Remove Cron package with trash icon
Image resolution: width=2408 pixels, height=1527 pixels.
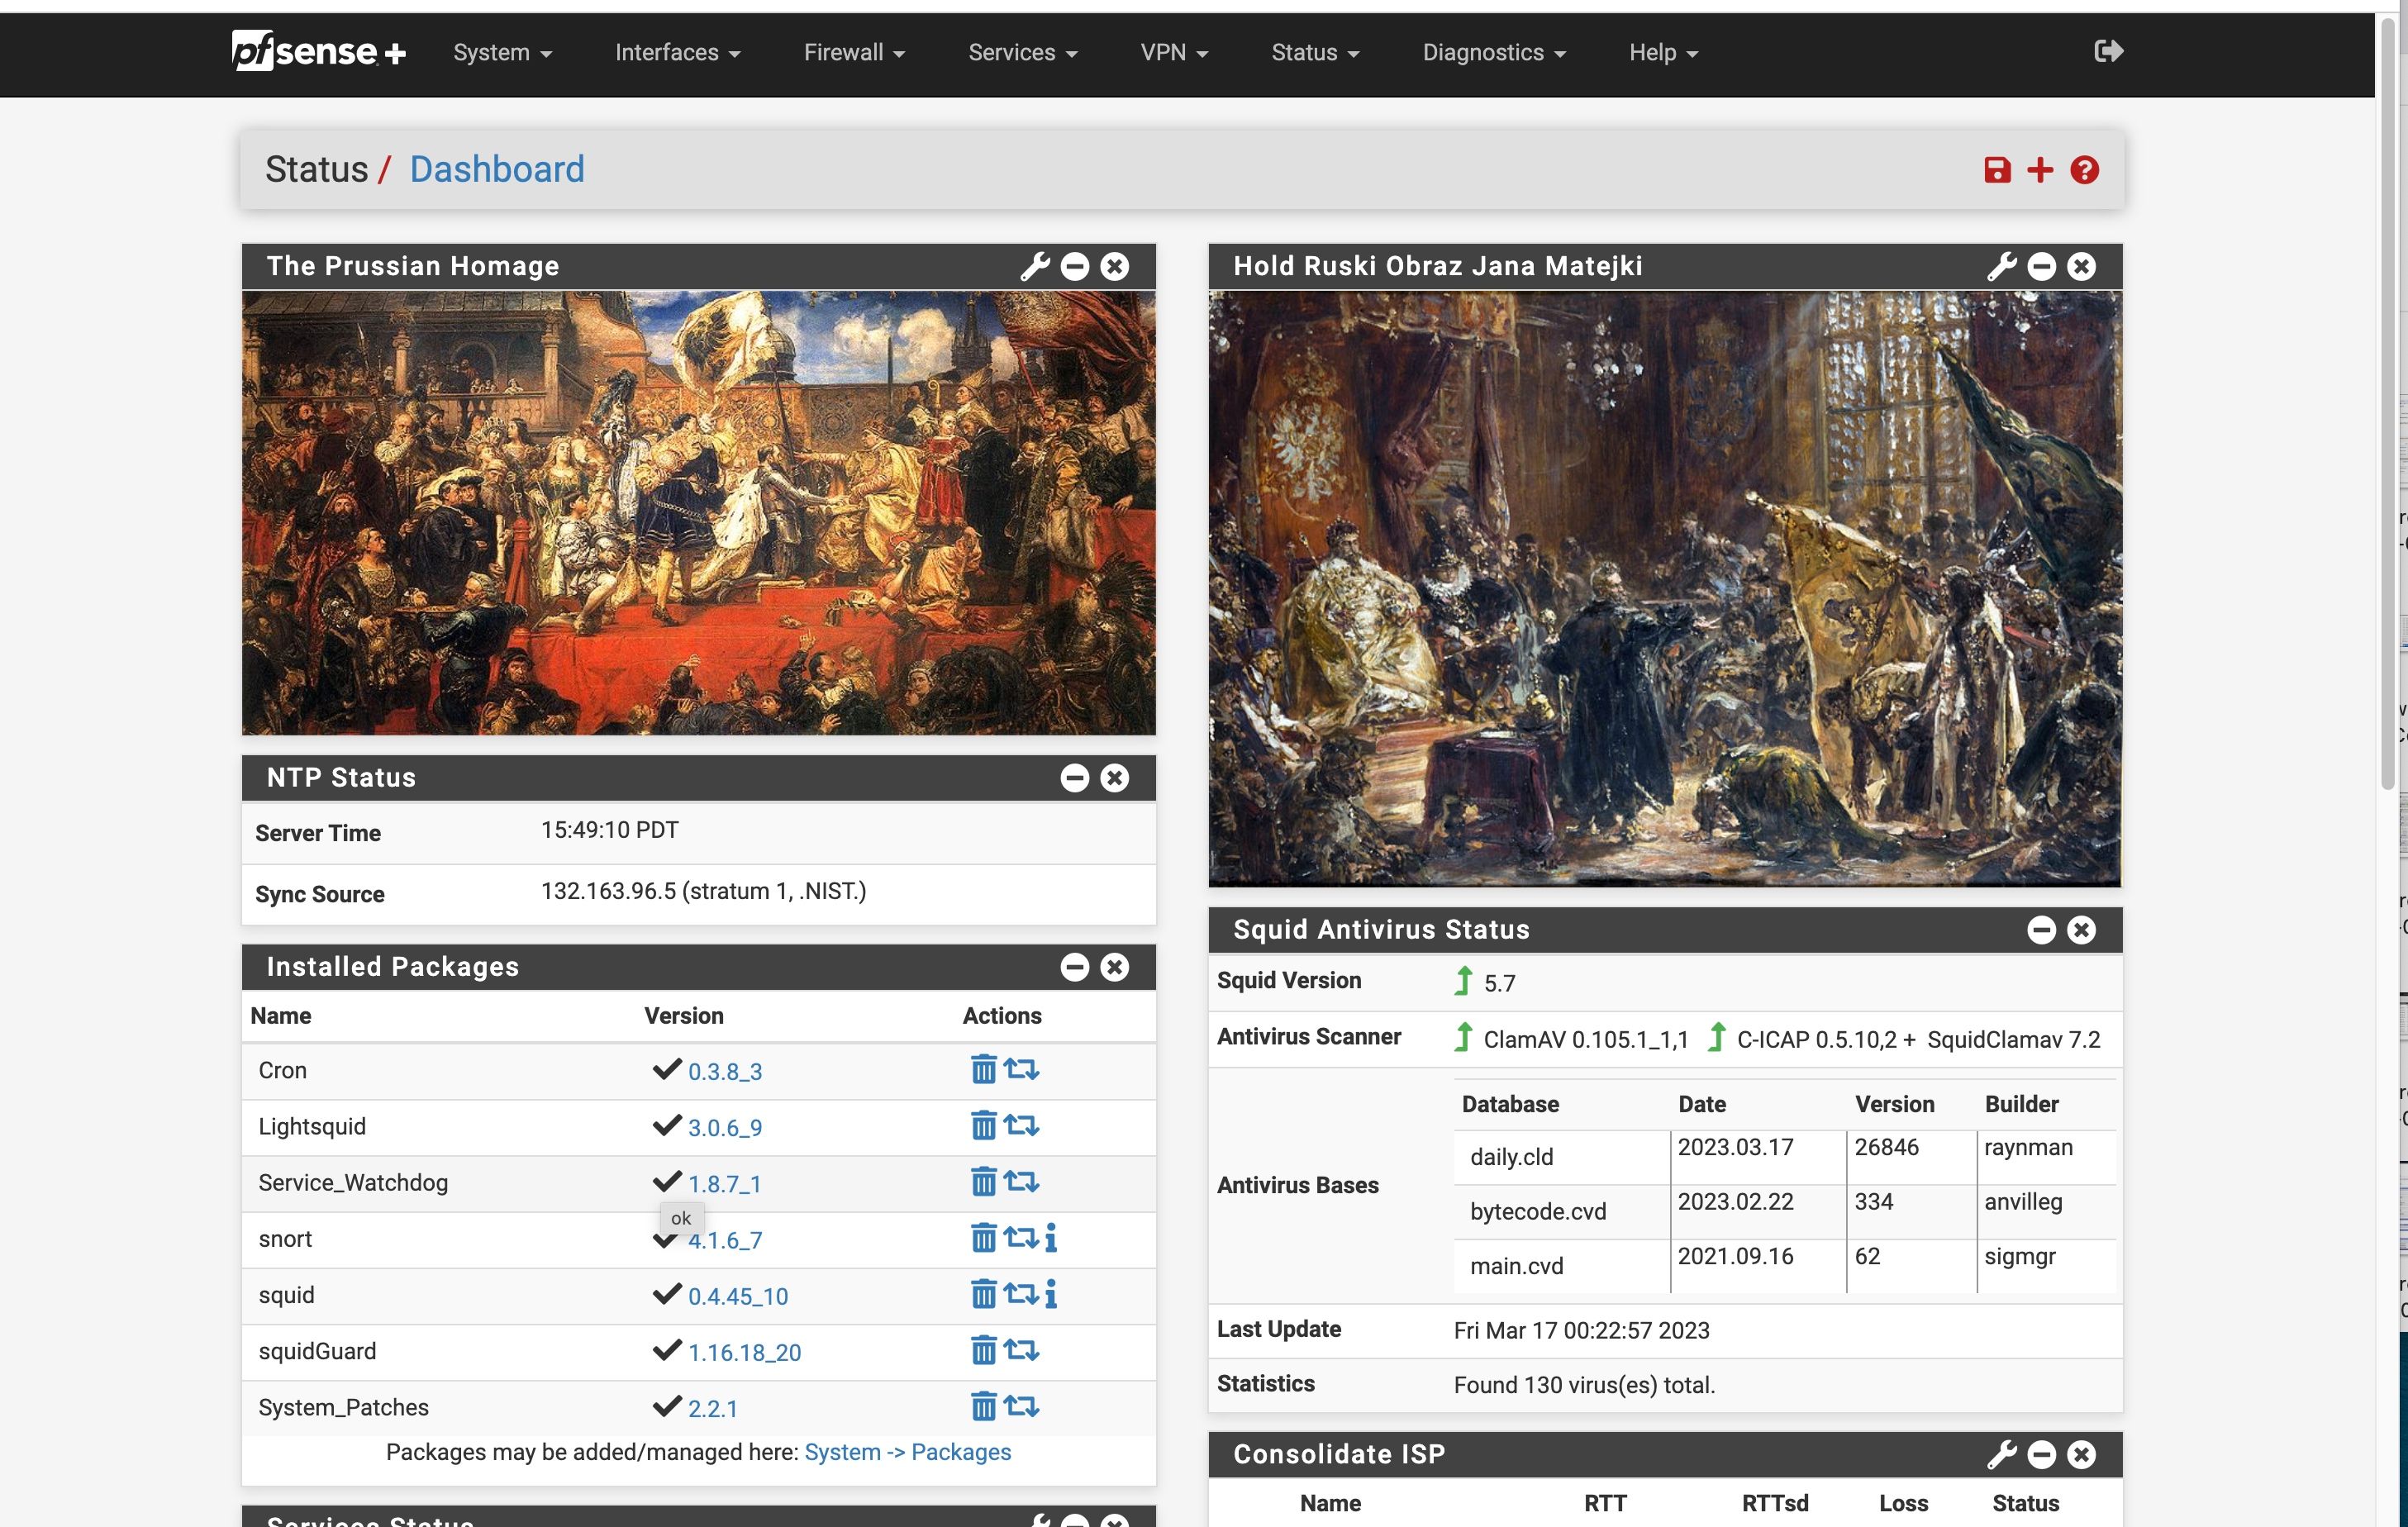pos(984,1069)
